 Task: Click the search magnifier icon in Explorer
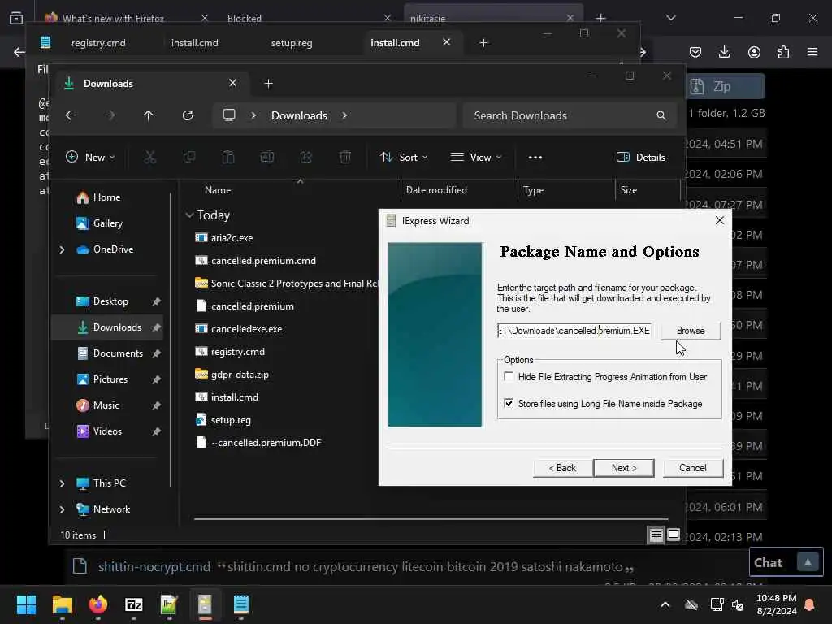pyautogui.click(x=661, y=115)
